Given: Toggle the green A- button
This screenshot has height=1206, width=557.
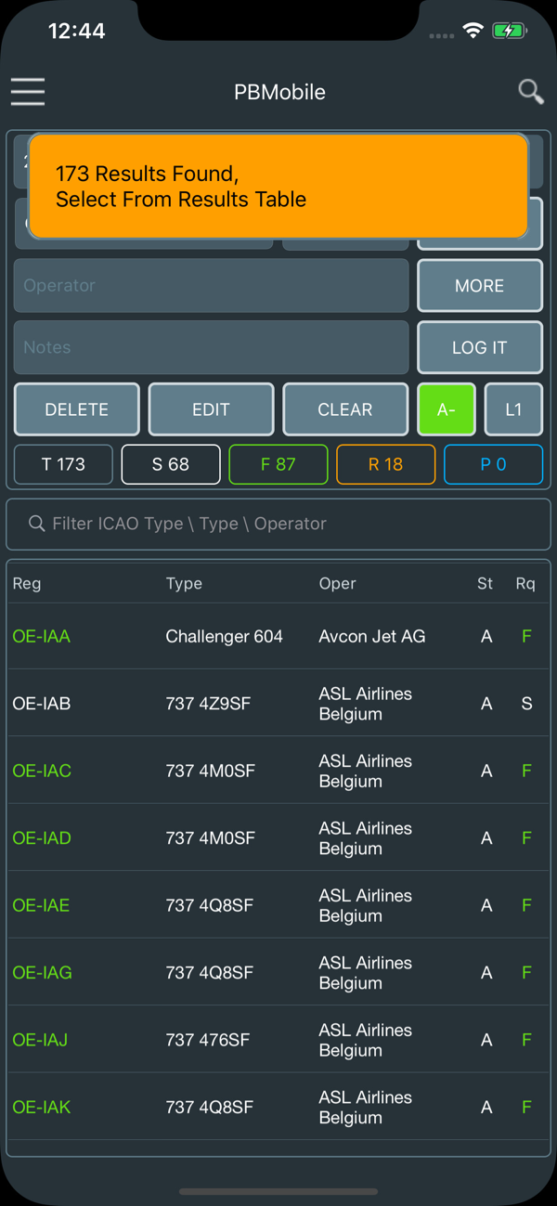Looking at the screenshot, I should pos(447,409).
